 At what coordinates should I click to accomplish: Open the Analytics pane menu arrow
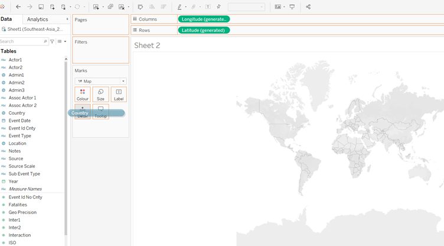click(67, 19)
